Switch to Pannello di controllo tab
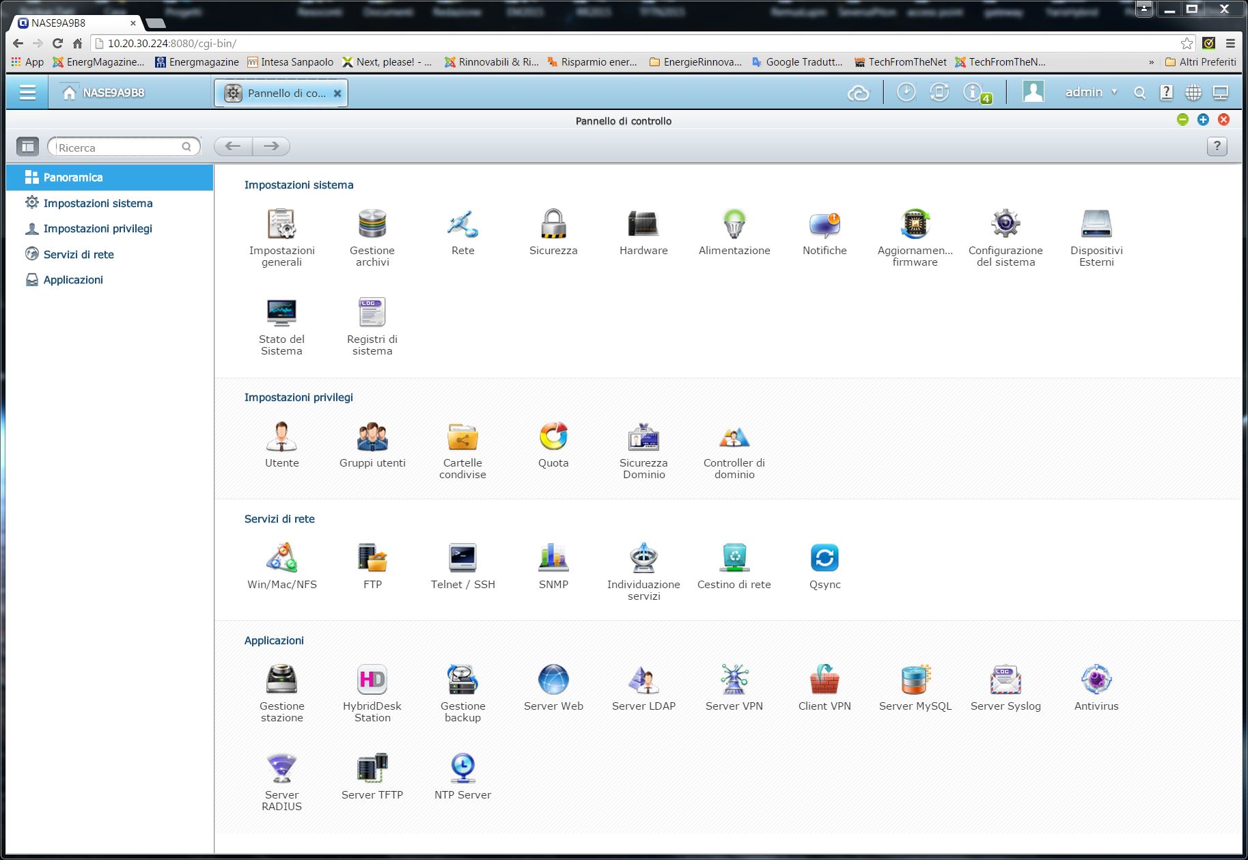 281,93
